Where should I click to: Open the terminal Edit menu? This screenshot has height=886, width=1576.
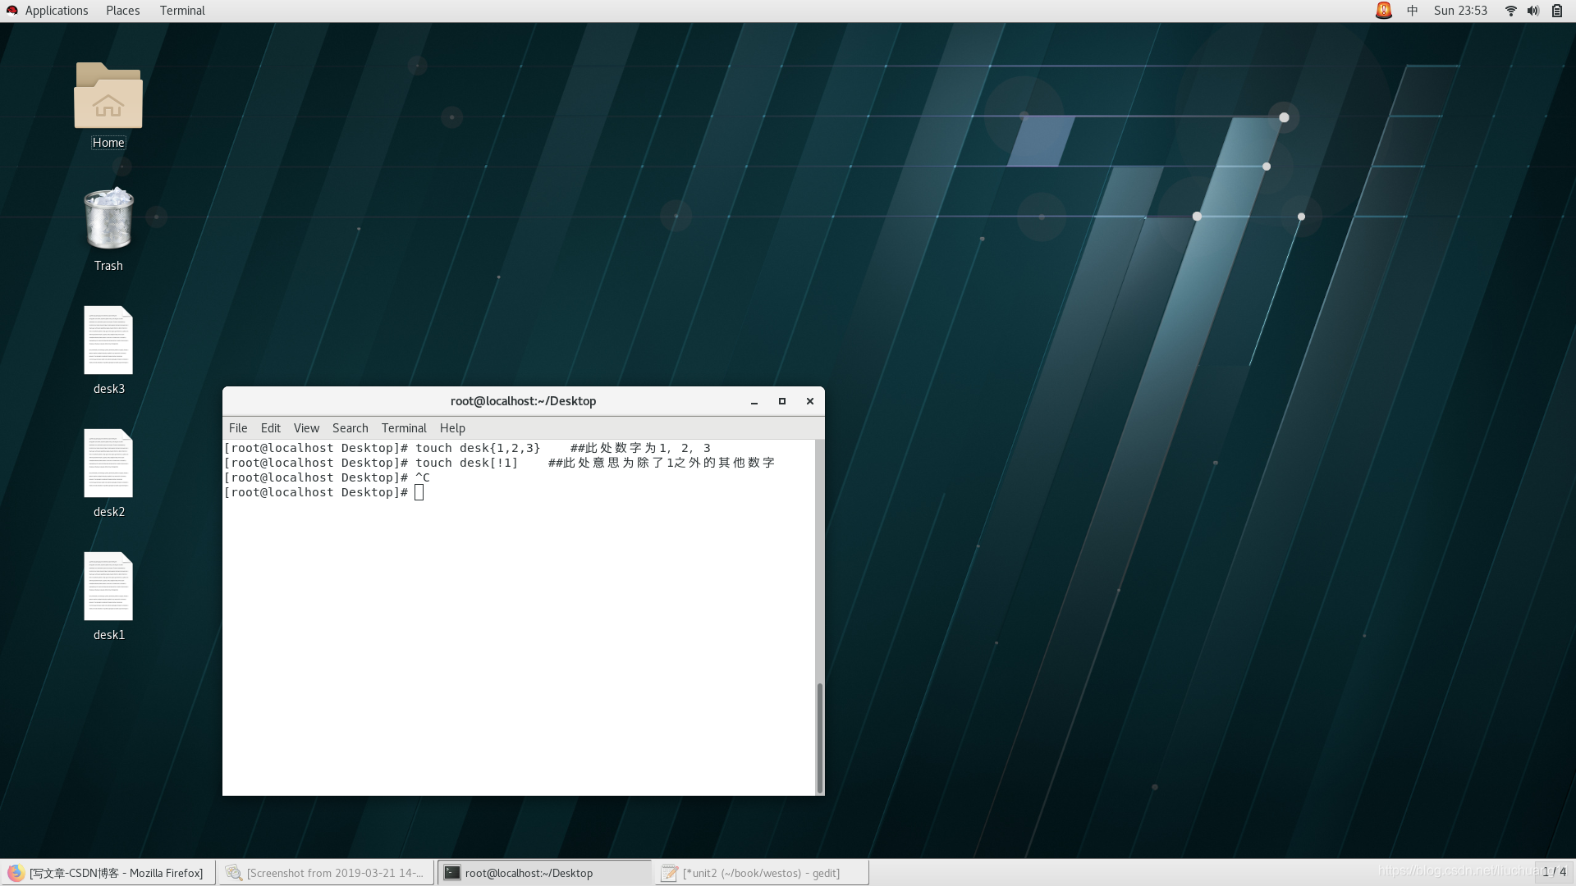pos(271,428)
